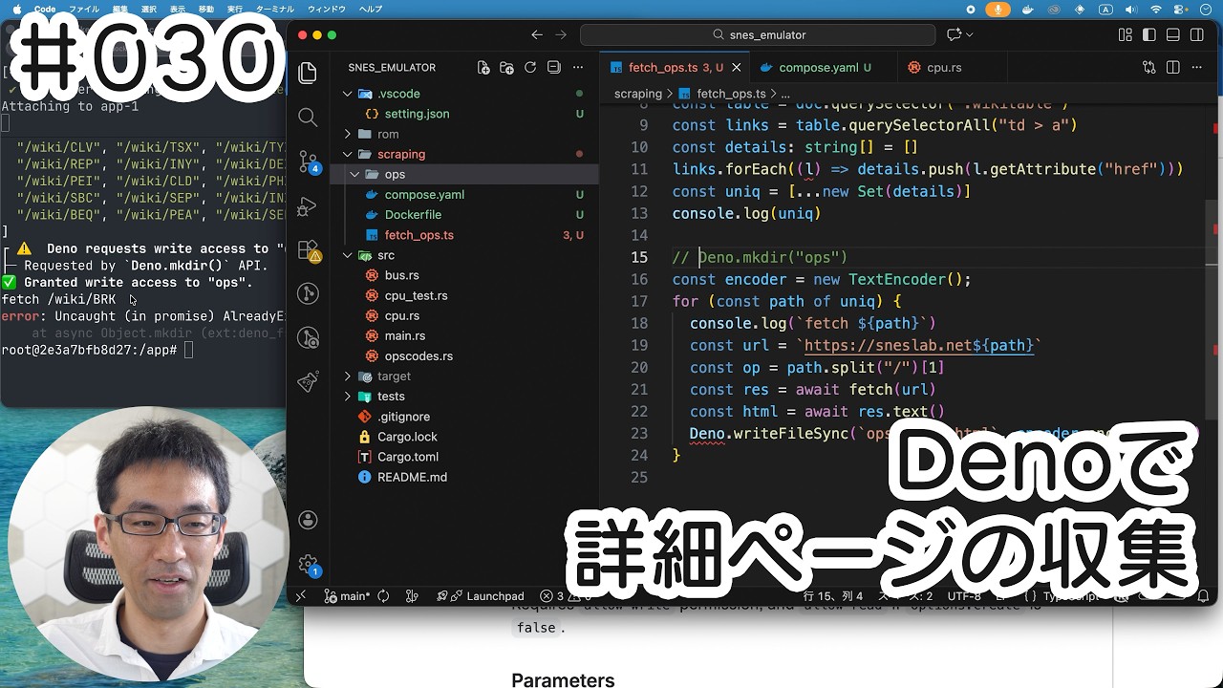Open the Copilot chat icon in title bar
The width and height of the screenshot is (1223, 688).
(x=954, y=34)
